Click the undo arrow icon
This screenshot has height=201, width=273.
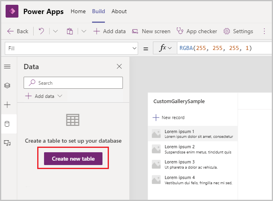tap(41, 31)
